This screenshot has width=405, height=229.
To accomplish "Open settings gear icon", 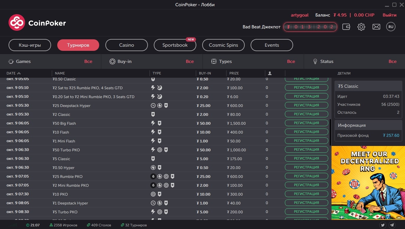I will [361, 27].
